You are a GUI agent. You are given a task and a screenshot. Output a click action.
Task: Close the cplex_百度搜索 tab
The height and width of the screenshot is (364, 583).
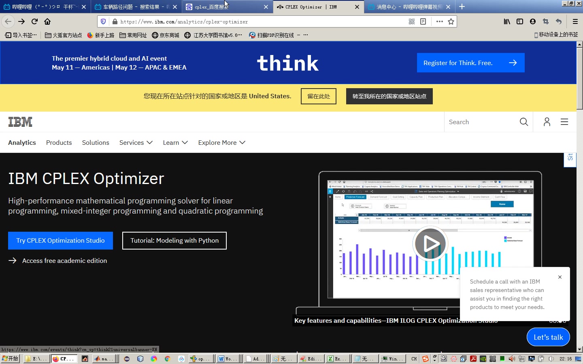[x=266, y=7]
